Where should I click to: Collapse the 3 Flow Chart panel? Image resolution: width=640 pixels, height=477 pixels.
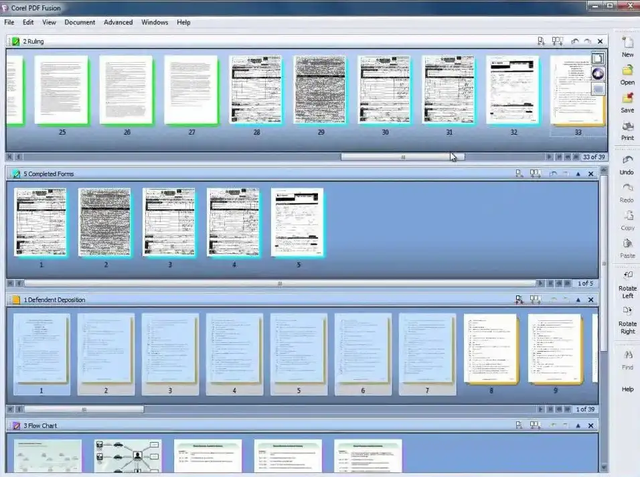click(578, 425)
